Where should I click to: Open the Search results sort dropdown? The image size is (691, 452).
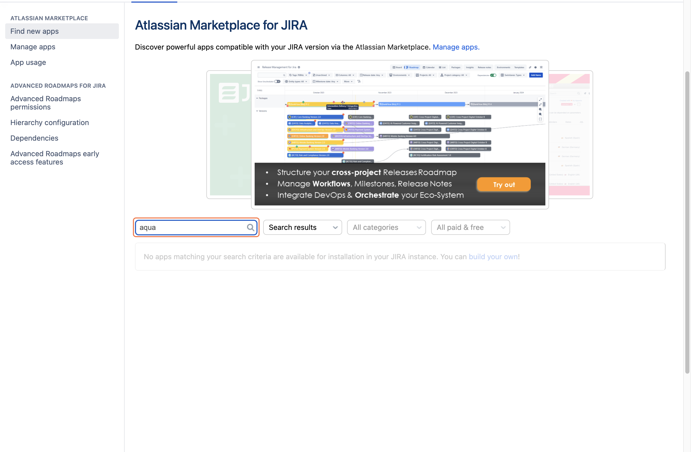[x=302, y=227]
